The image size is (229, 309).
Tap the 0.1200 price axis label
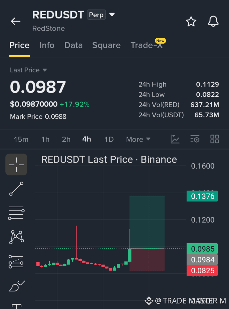pos(203,220)
